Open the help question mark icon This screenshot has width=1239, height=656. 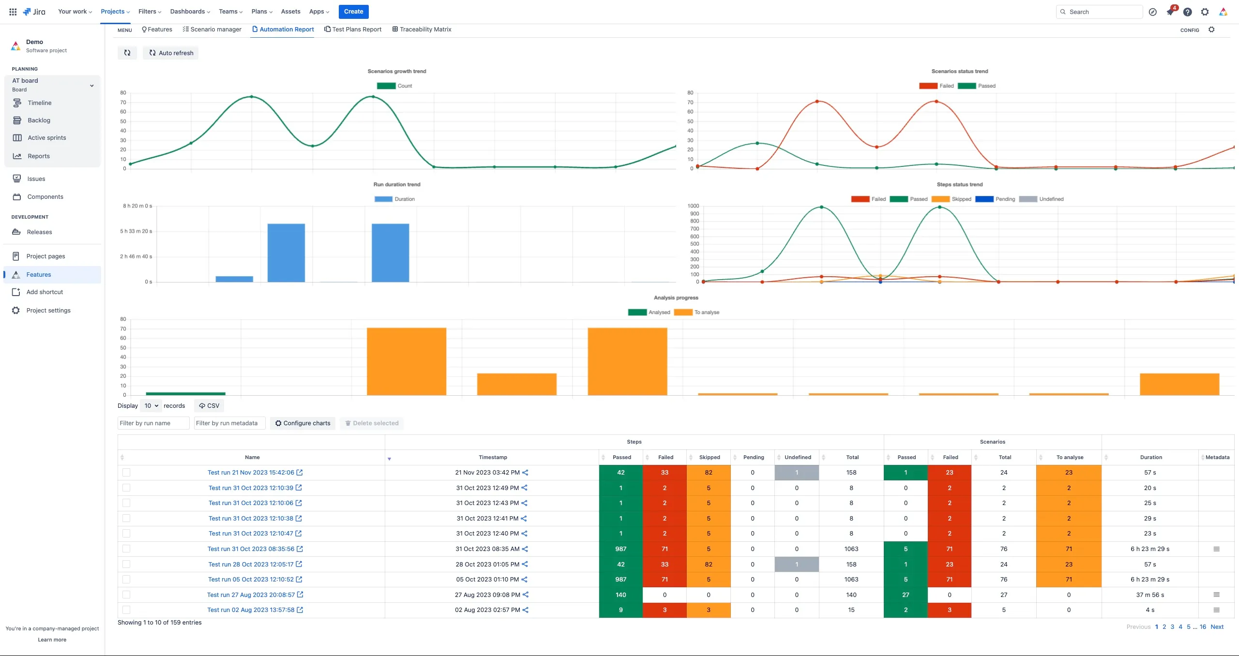(1188, 12)
